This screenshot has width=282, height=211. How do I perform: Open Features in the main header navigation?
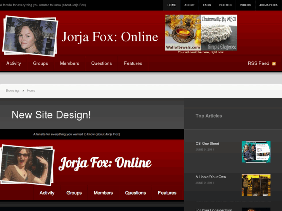pyautogui.click(x=133, y=63)
